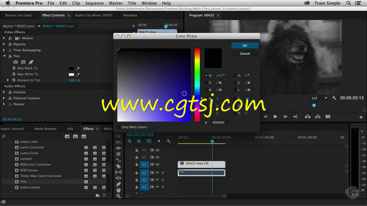Toggle lock on track V1
This screenshot has height=206, width=367.
point(137,164)
